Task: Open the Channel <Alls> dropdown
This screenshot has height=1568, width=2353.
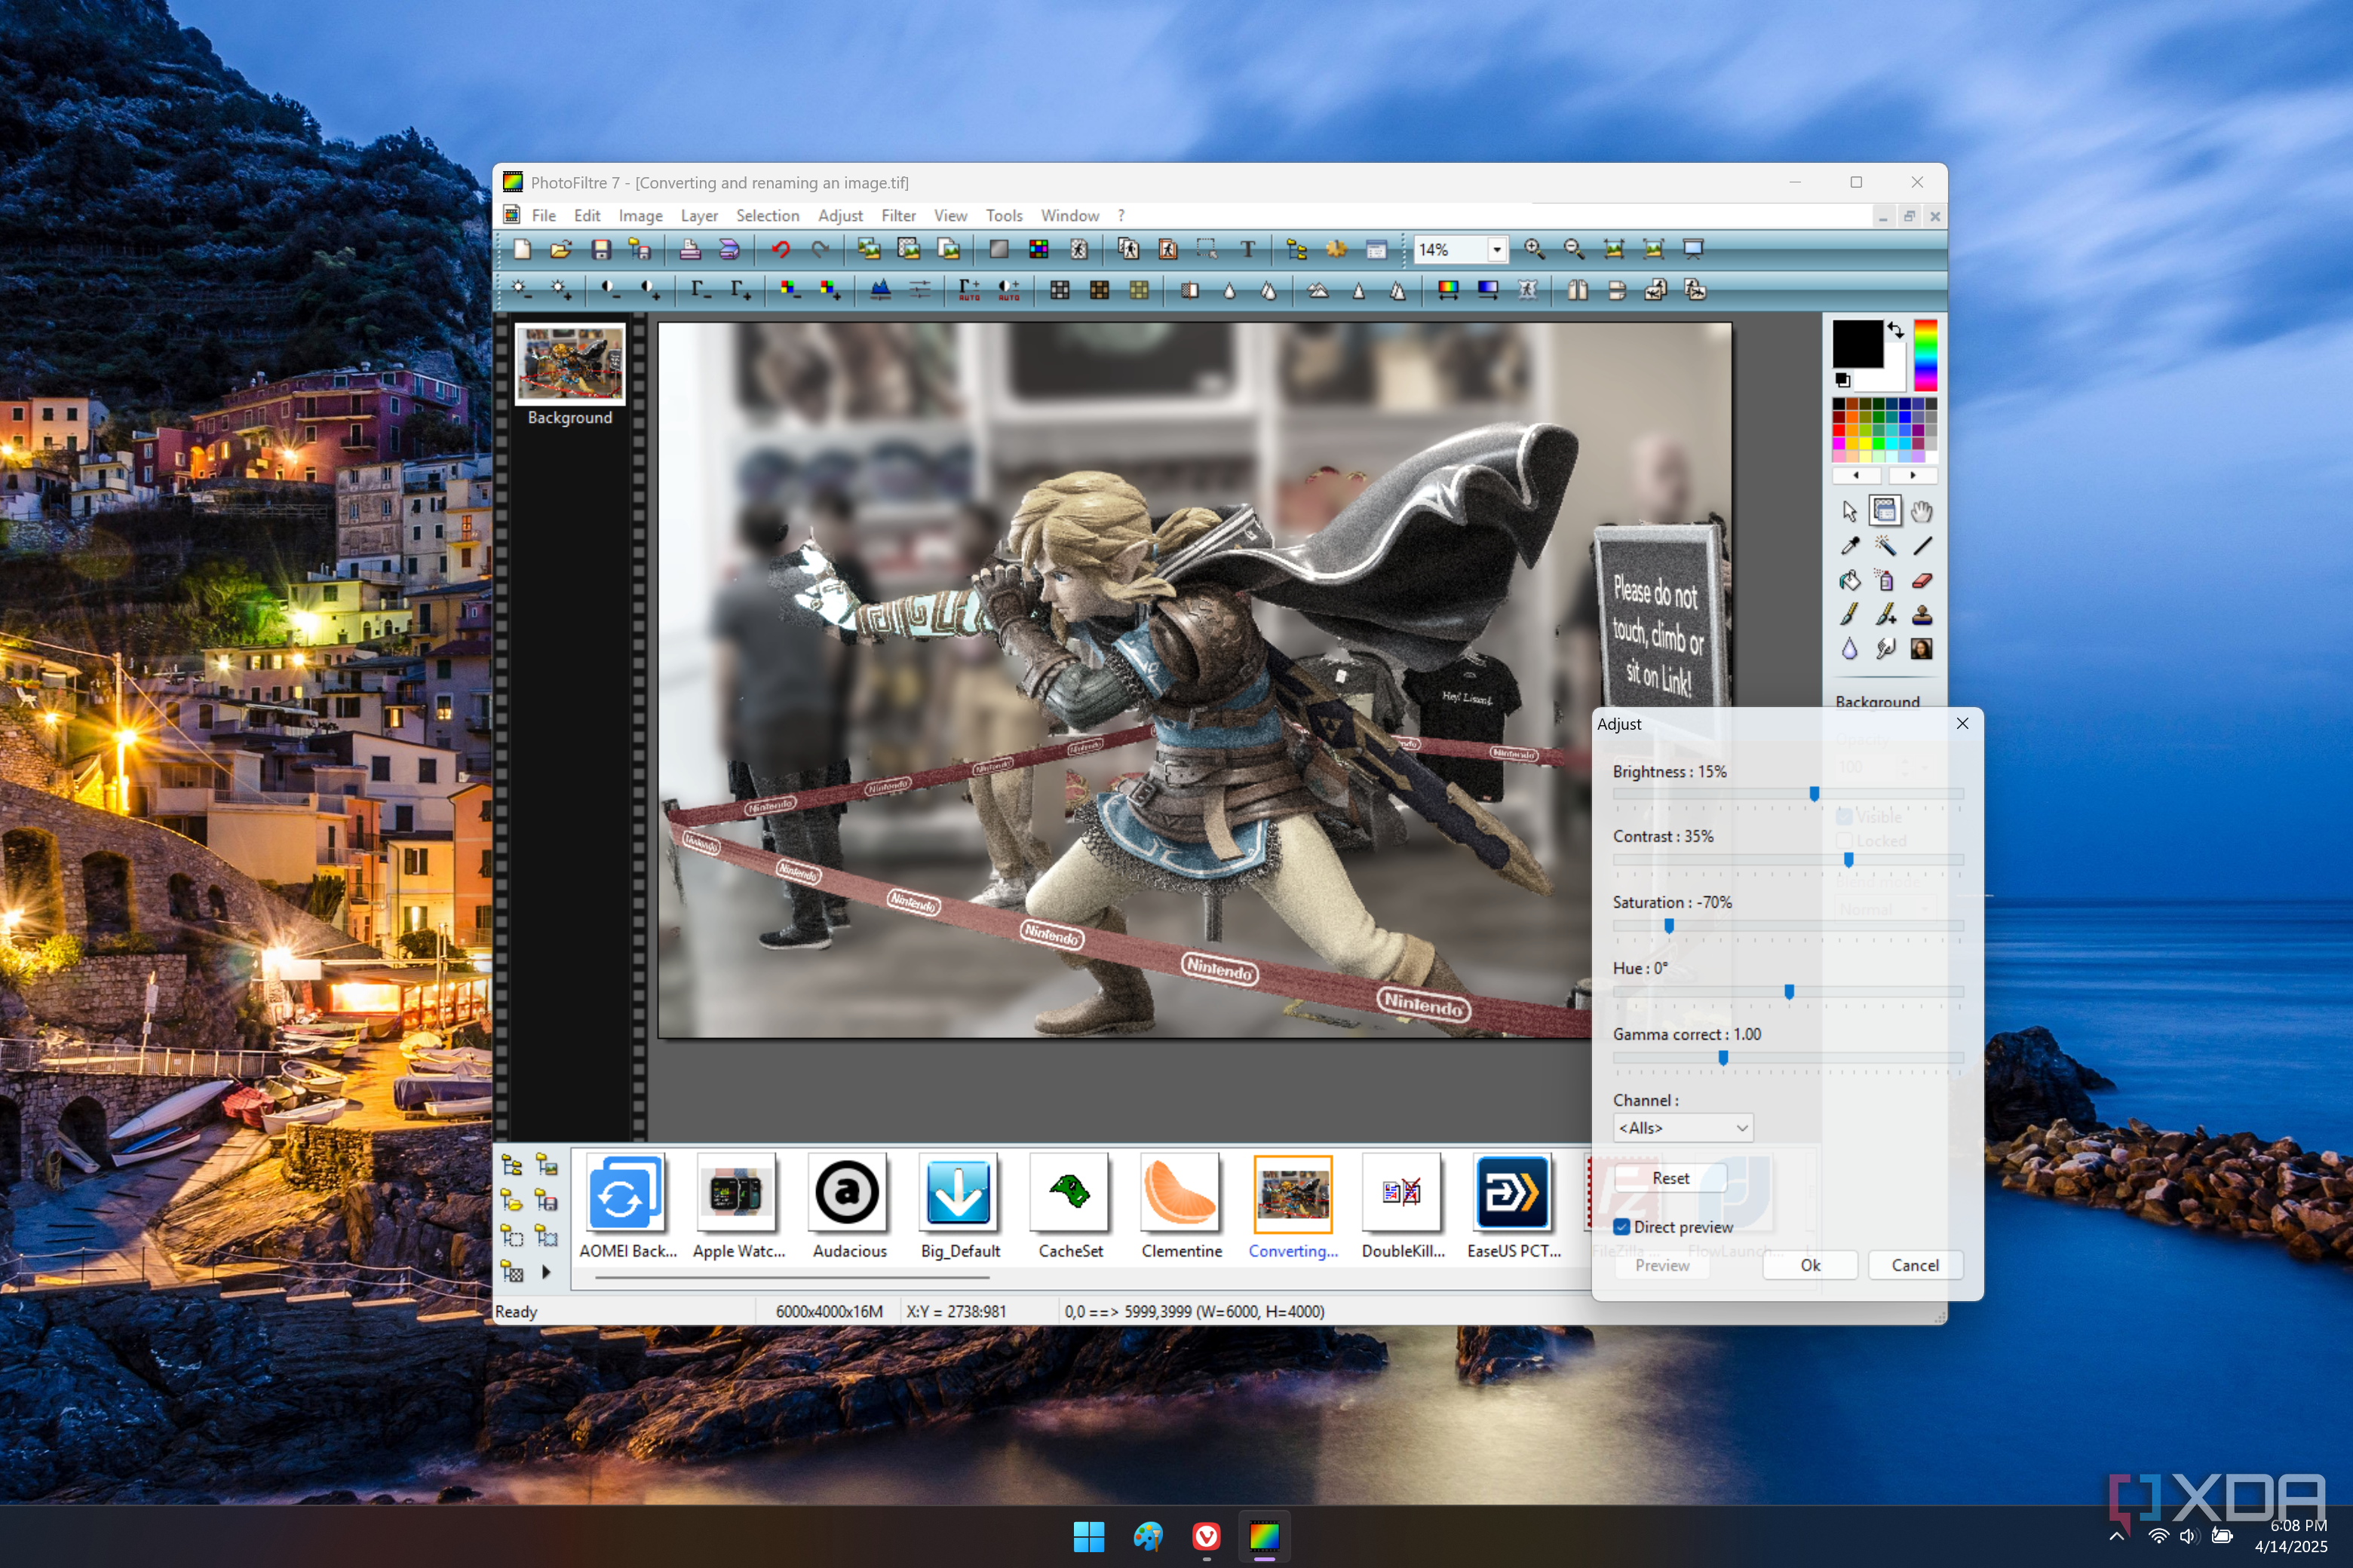Action: coord(1683,1128)
